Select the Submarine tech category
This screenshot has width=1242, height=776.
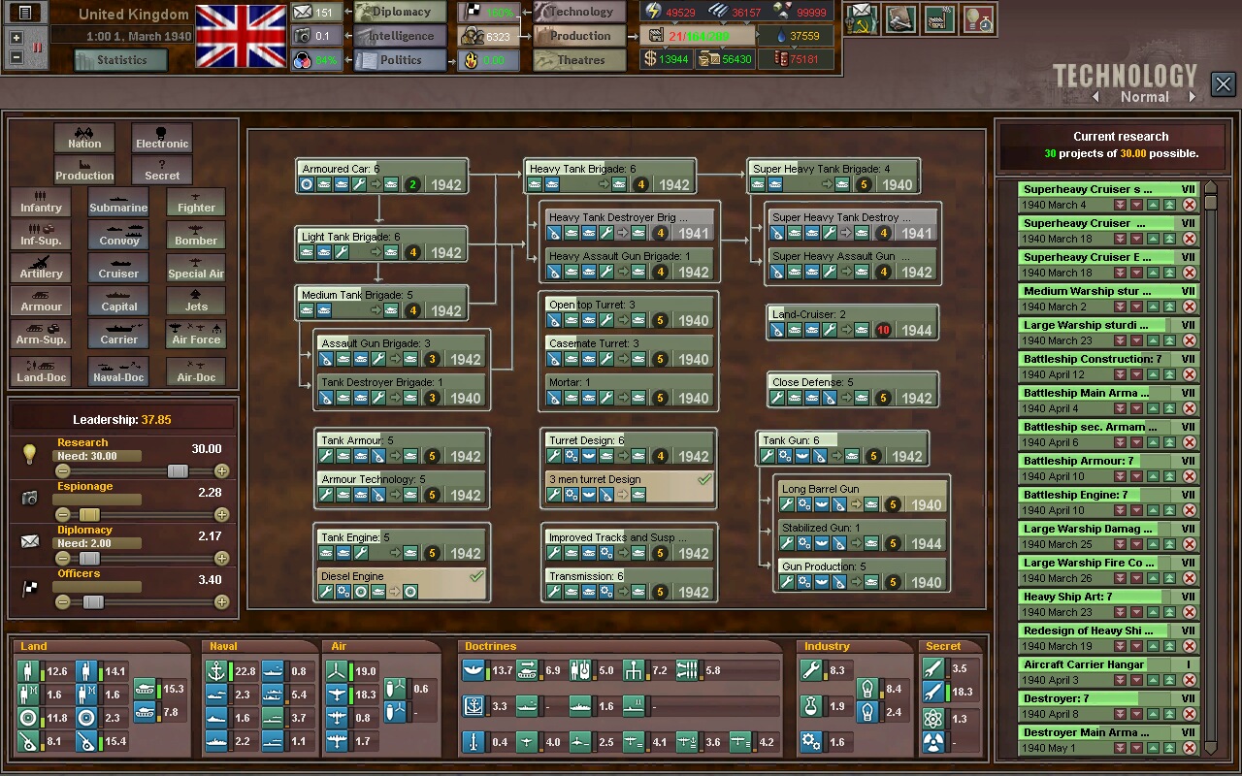tap(118, 202)
